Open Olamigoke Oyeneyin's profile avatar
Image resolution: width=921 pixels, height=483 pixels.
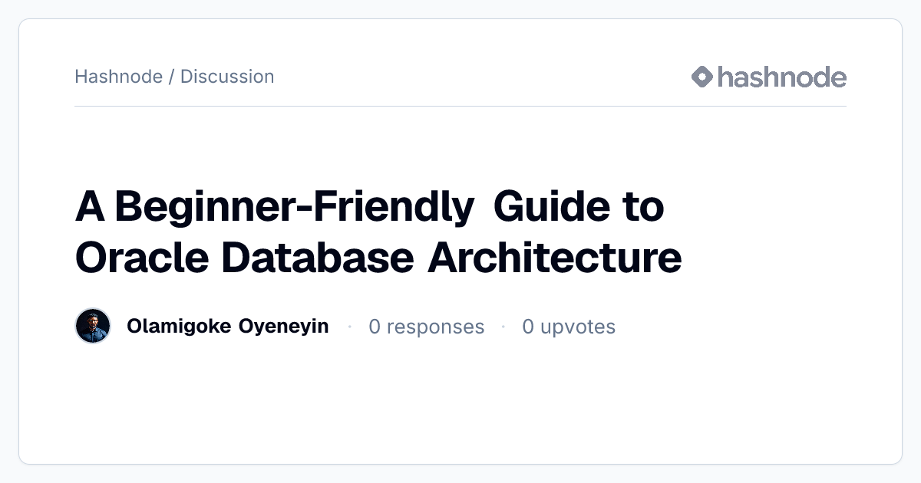point(93,327)
